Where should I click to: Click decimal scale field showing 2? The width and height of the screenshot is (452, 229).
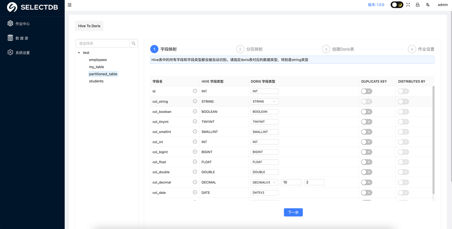pyautogui.click(x=314, y=182)
